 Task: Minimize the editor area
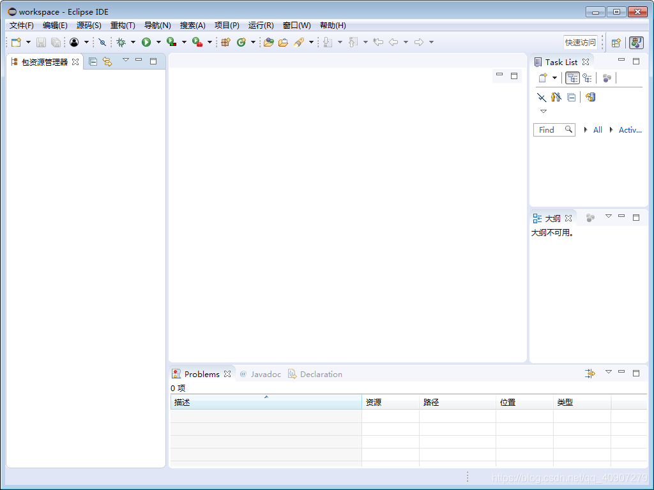tap(499, 74)
